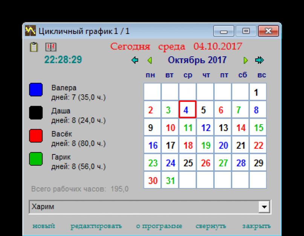Jump forward a year with double-right arrow

point(260,60)
